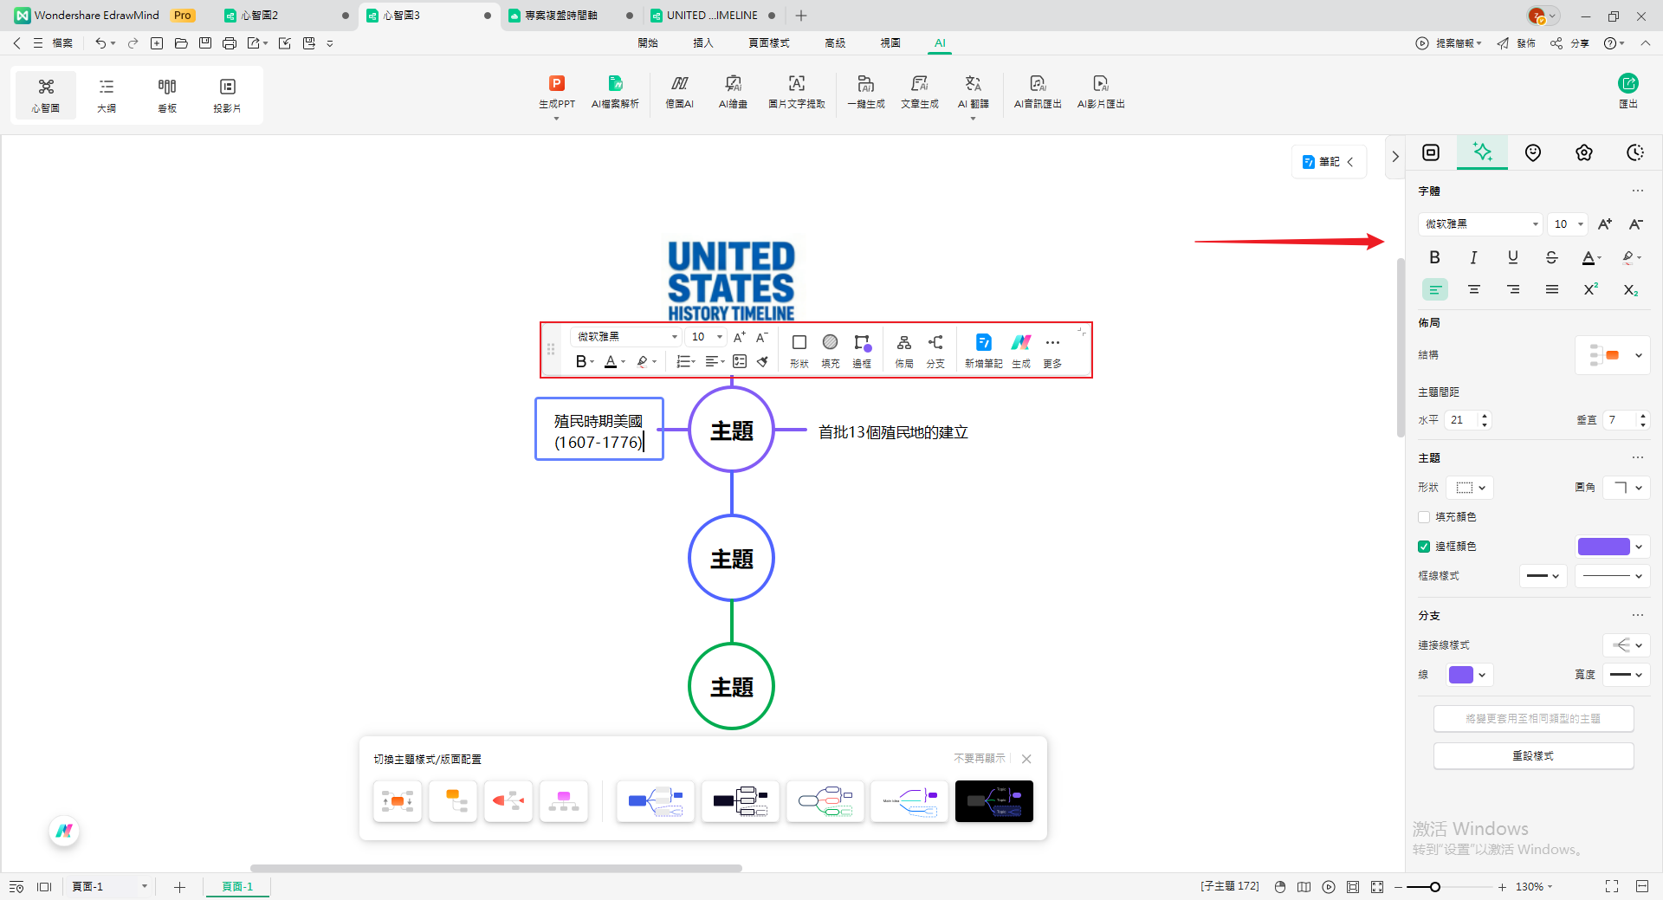The image size is (1663, 900).
Task: Switch to the UNITED ...IMELINE document tab
Action: tap(711, 16)
